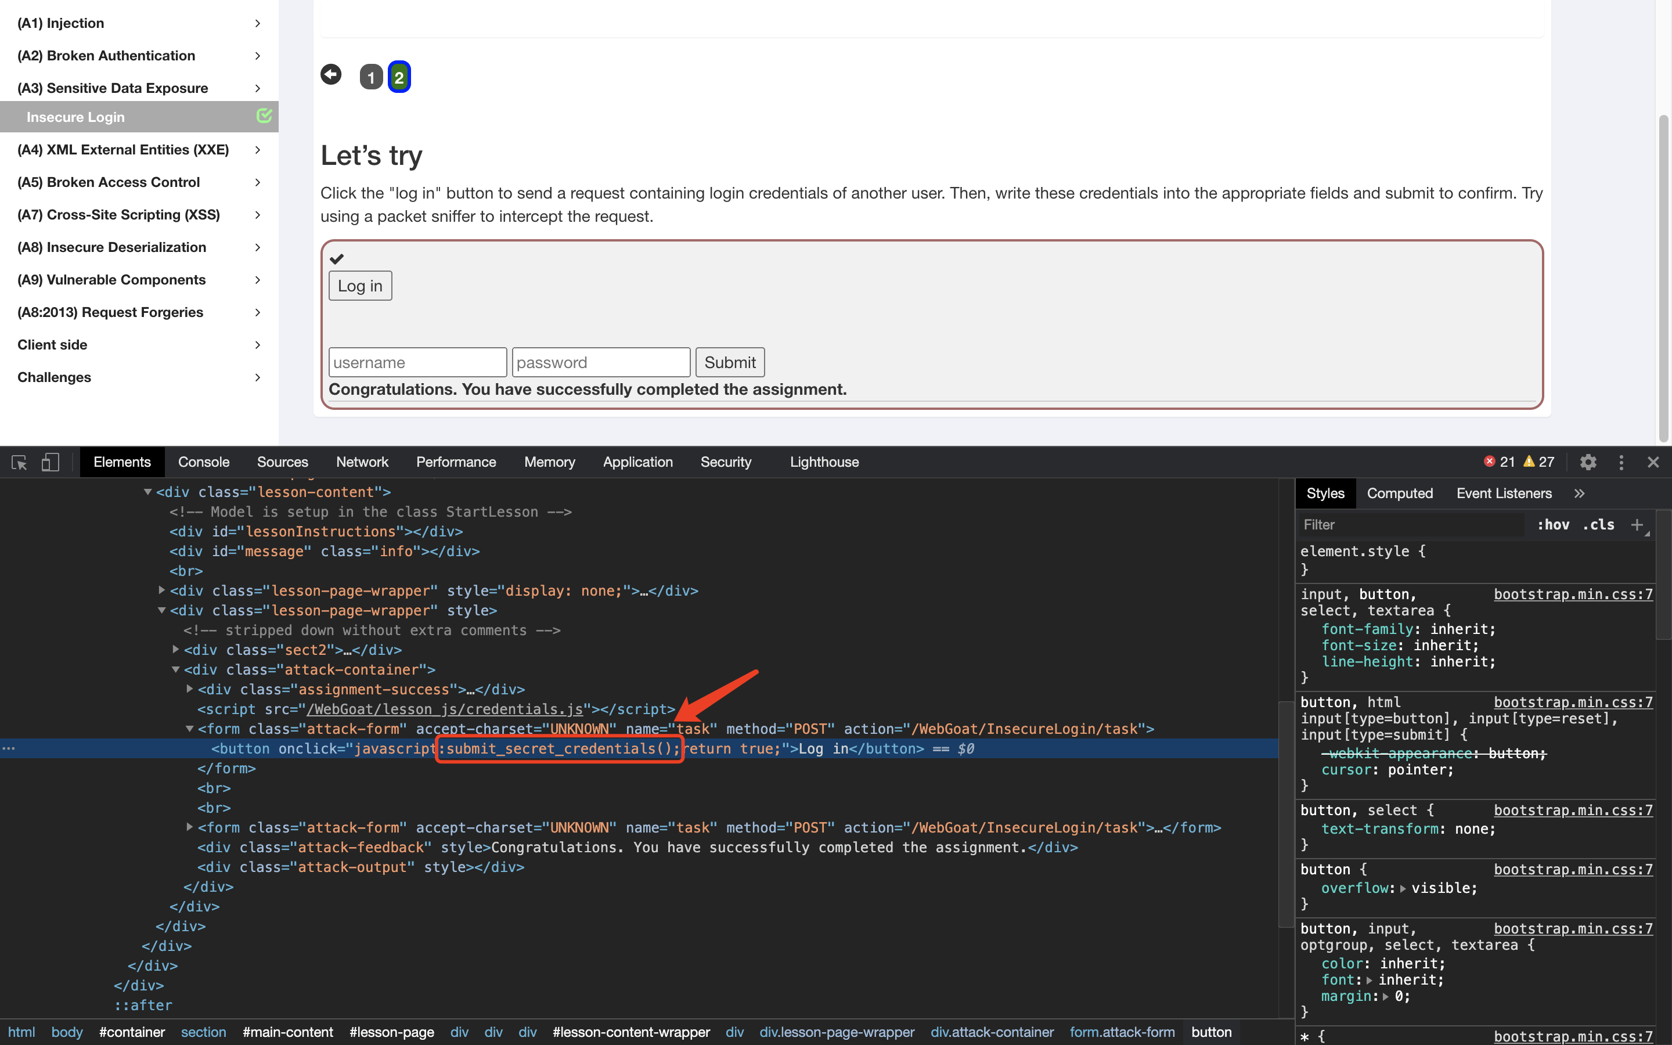
Task: Collapse the attack-container div node
Action: pos(175,670)
